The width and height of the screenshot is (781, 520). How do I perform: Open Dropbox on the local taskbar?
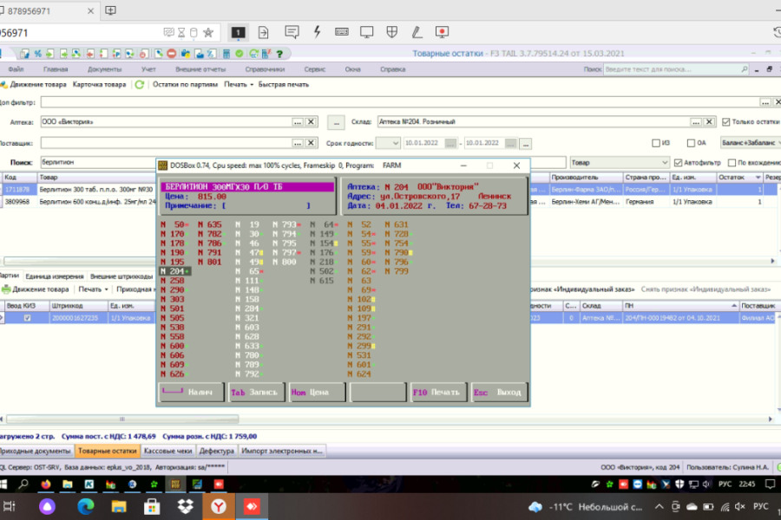coord(186,506)
